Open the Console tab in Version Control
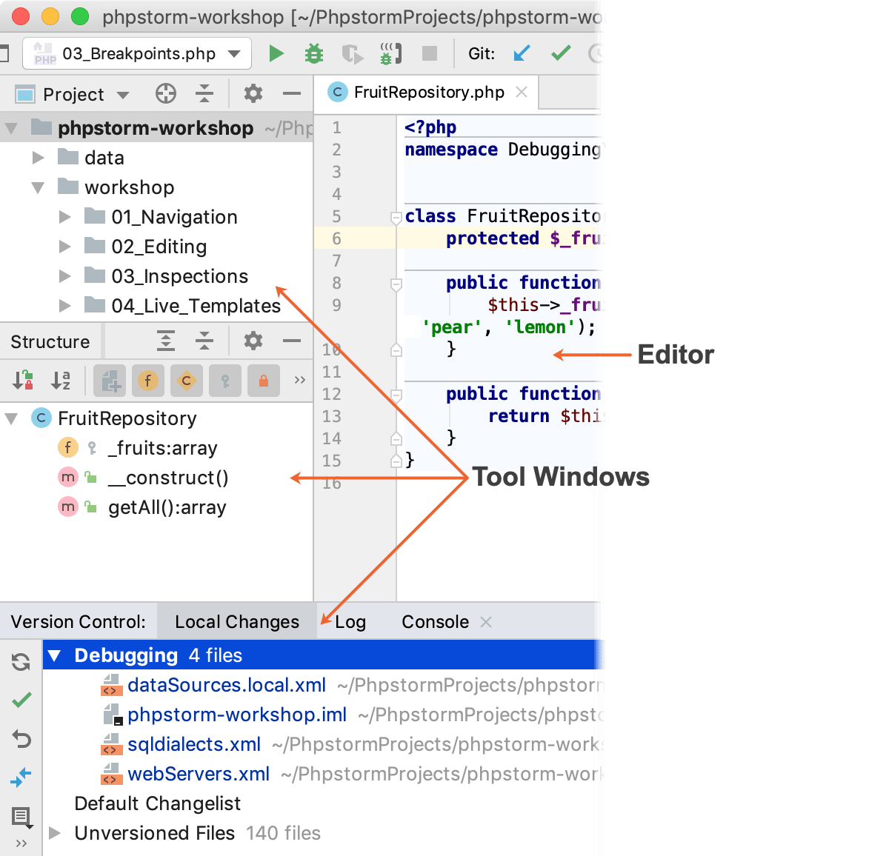889x856 pixels. [435, 621]
